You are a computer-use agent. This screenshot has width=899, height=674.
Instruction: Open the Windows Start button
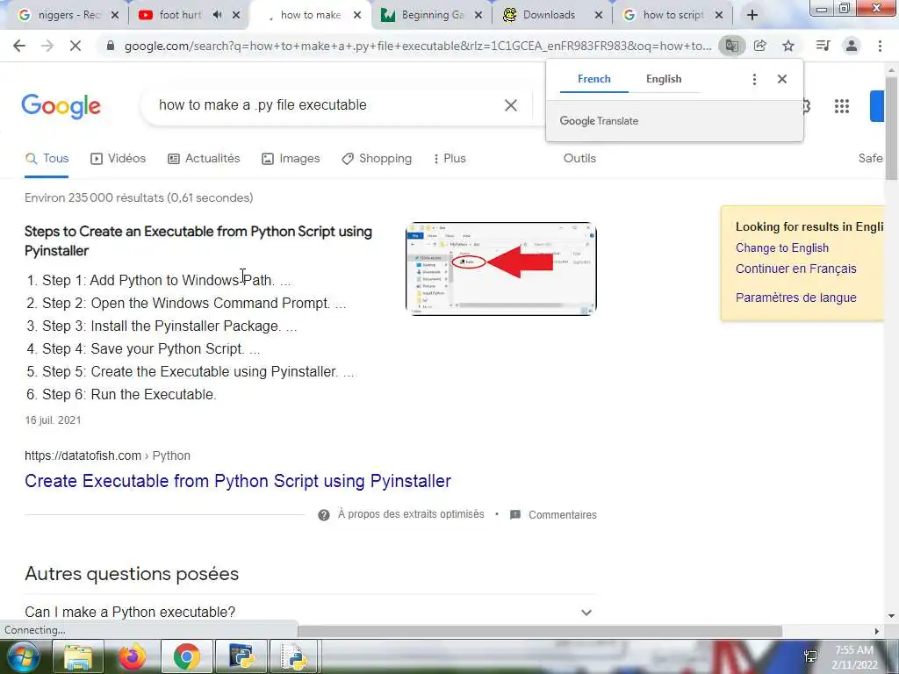tap(22, 656)
